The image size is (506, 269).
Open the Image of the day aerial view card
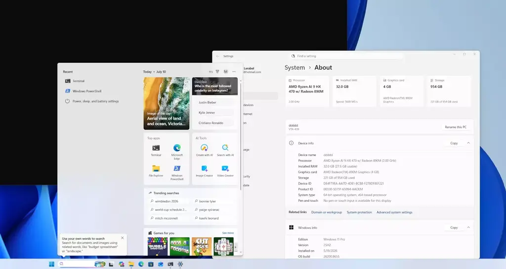coord(167,103)
